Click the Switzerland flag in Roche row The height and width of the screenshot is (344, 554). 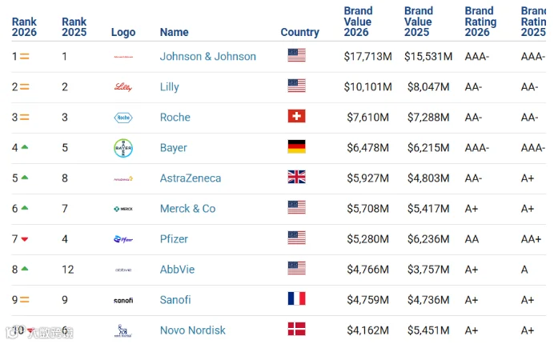[x=296, y=116]
